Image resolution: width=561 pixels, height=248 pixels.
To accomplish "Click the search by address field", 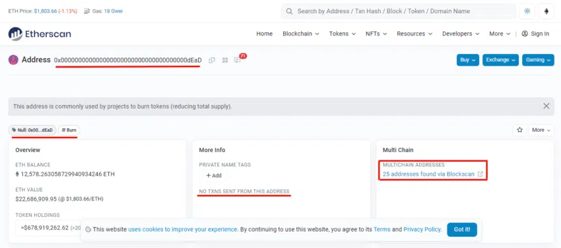I will [399, 11].
